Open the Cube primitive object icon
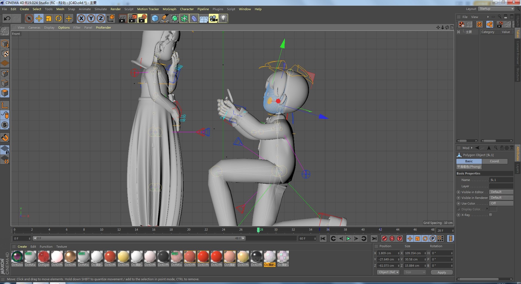Viewport: 521px width, 284px height. [x=155, y=18]
